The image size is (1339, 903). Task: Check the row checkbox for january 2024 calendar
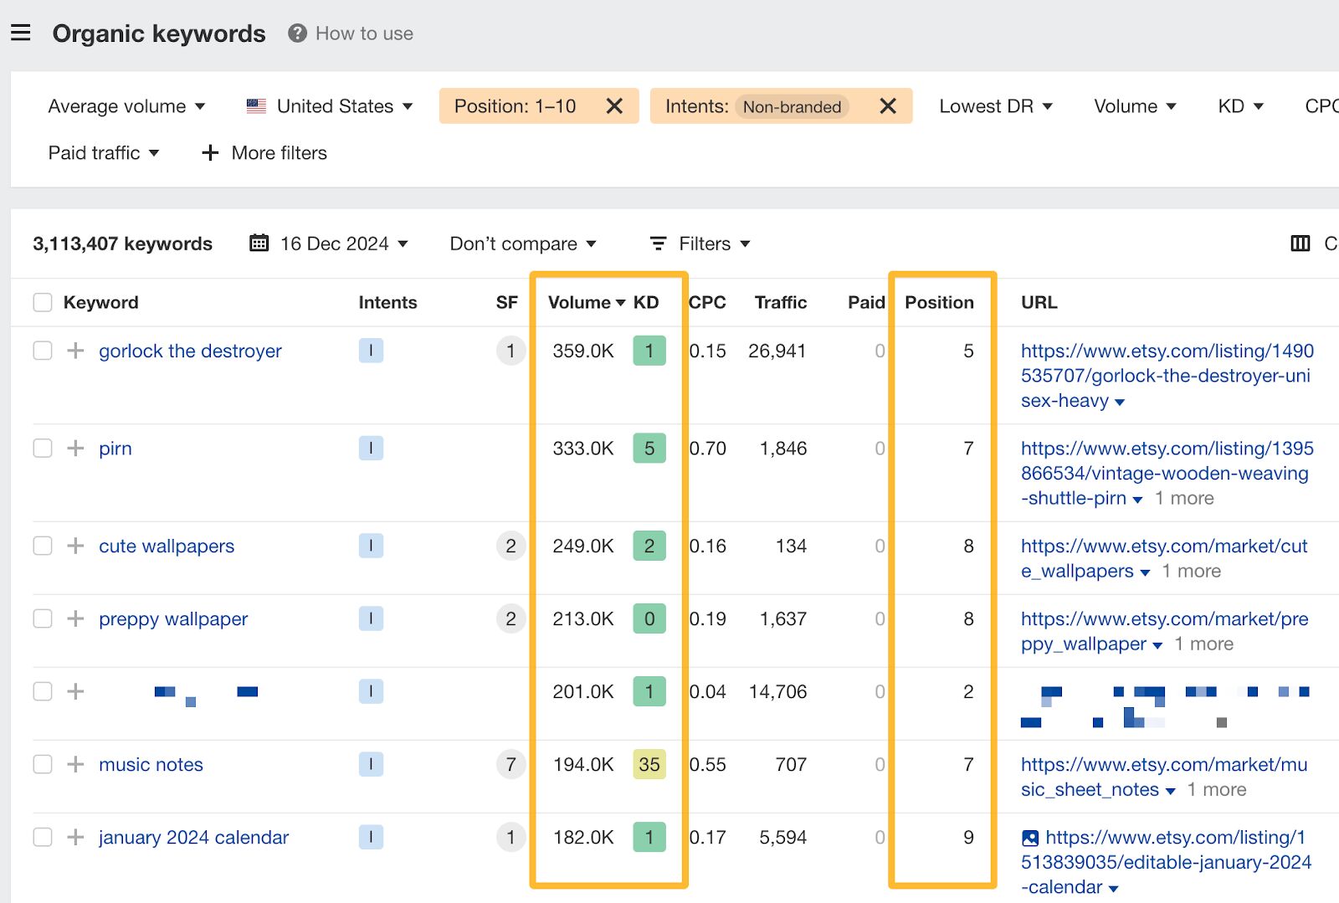point(42,837)
